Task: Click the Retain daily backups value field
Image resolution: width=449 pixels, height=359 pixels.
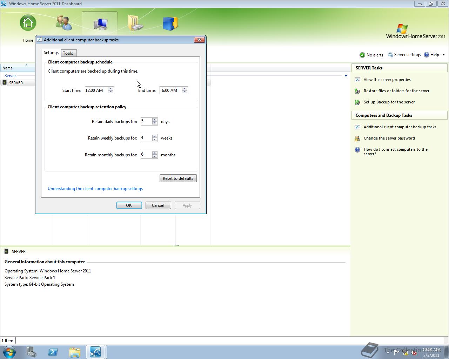Action: [x=146, y=122]
